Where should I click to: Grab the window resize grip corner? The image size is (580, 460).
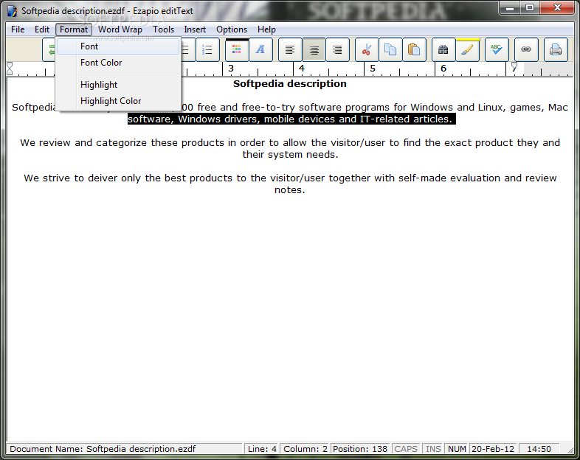pyautogui.click(x=570, y=450)
